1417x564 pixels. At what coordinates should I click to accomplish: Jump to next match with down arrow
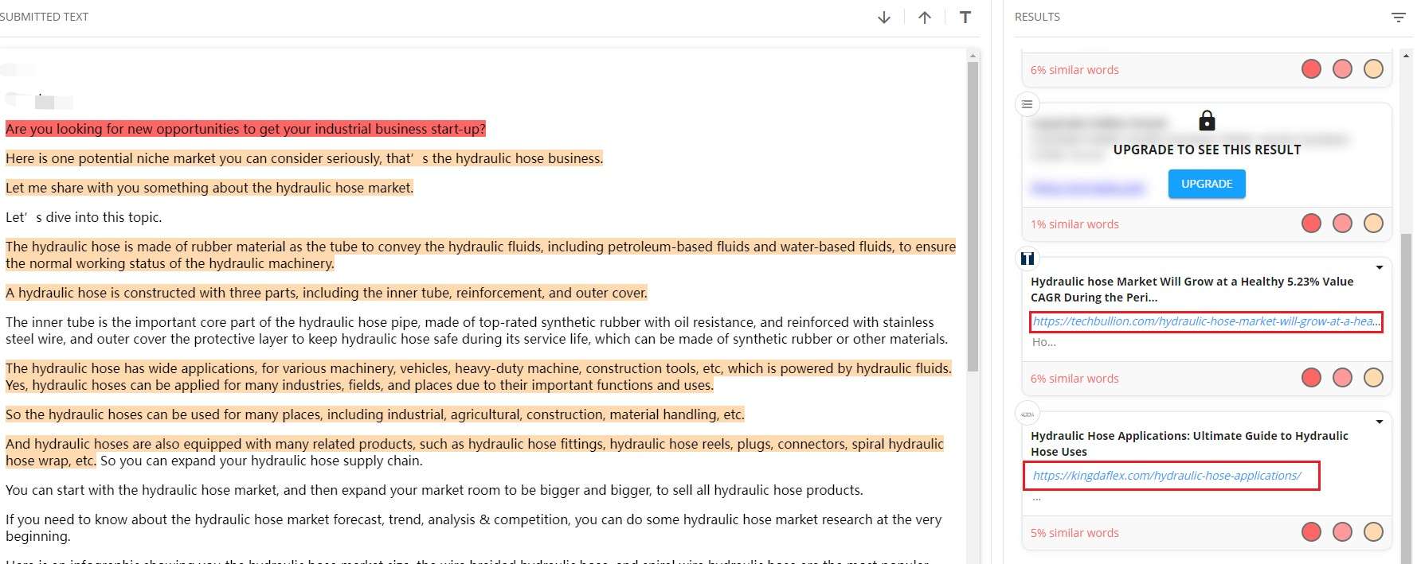click(x=883, y=18)
